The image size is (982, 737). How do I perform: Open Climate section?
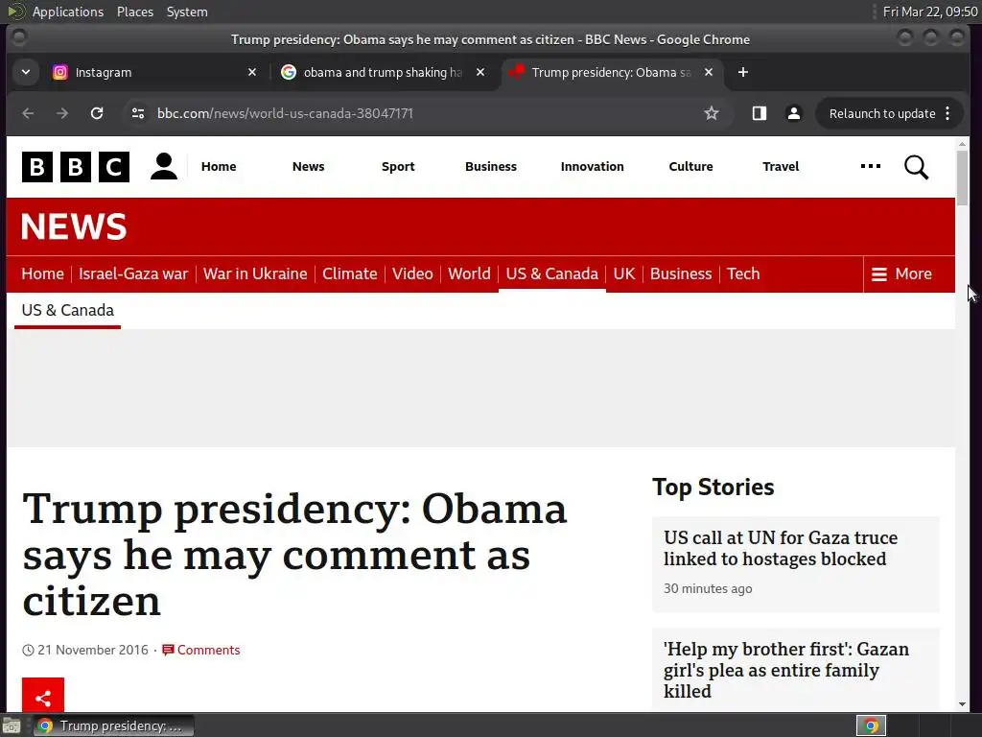(349, 273)
